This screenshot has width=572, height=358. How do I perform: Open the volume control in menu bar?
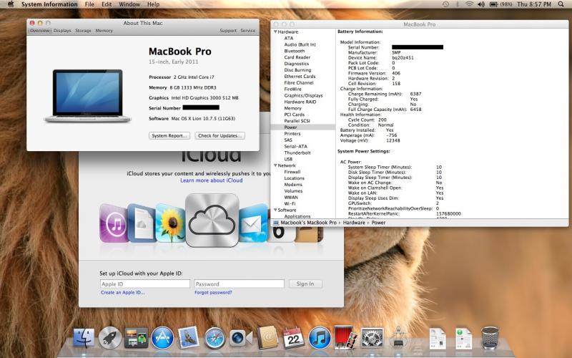(481, 4)
